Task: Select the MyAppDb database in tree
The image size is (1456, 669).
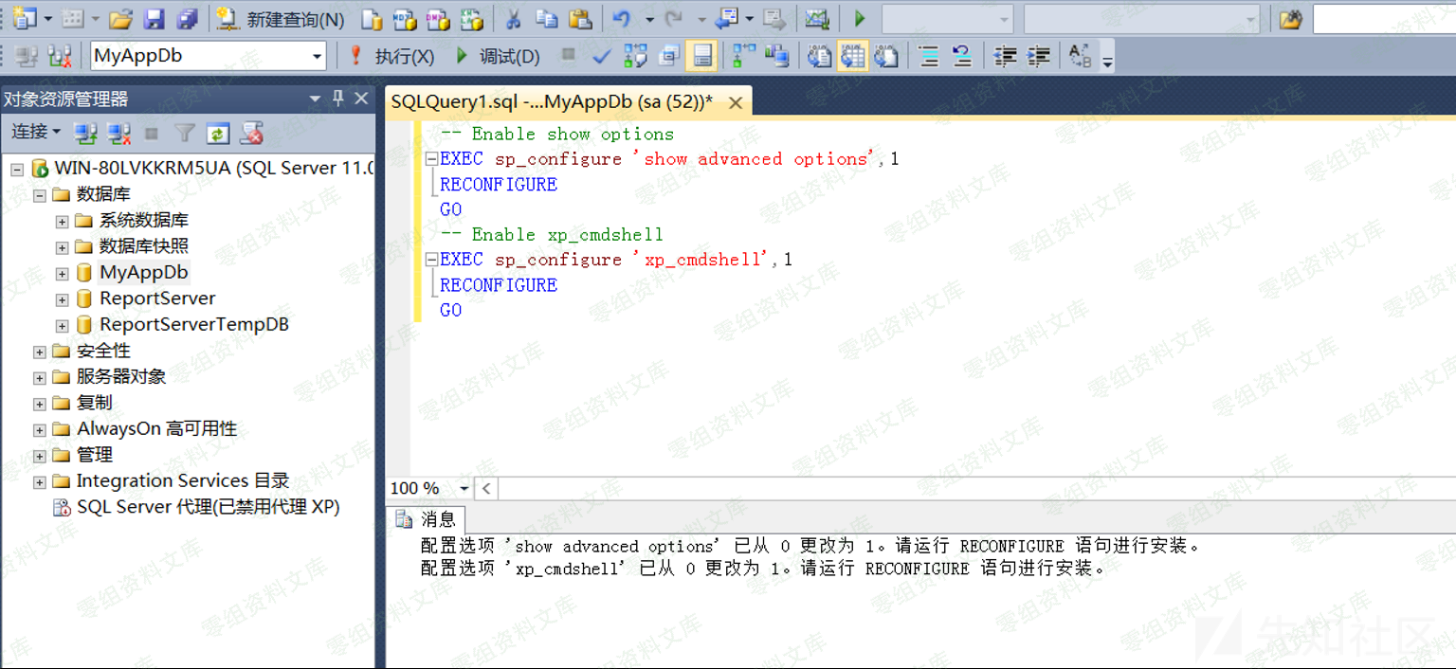Action: 144,273
